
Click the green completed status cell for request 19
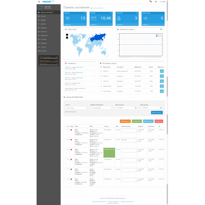109,153
